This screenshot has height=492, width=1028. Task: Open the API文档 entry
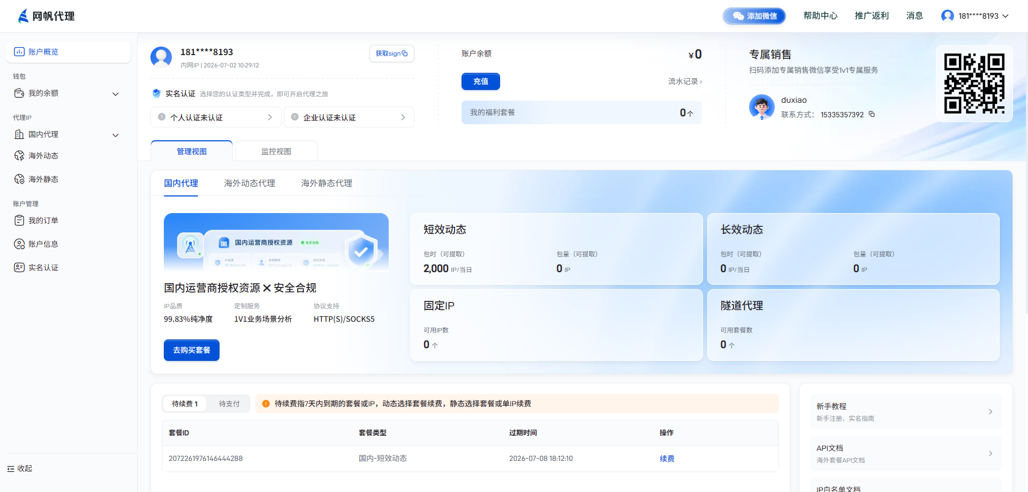(905, 453)
